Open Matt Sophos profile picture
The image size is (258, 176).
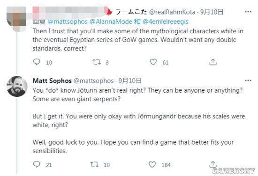coord(17,86)
